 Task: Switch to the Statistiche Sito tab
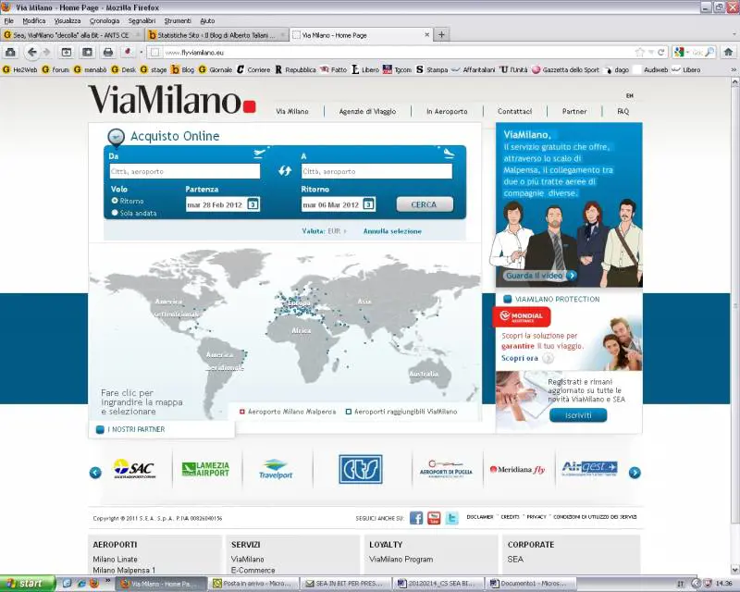click(211, 35)
